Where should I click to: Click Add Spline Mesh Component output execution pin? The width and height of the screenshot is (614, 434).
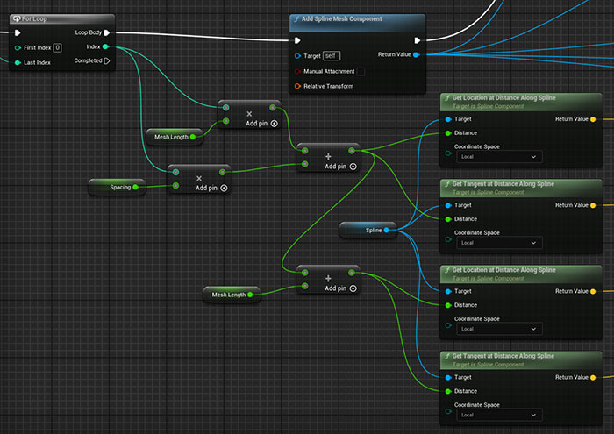tap(417, 40)
